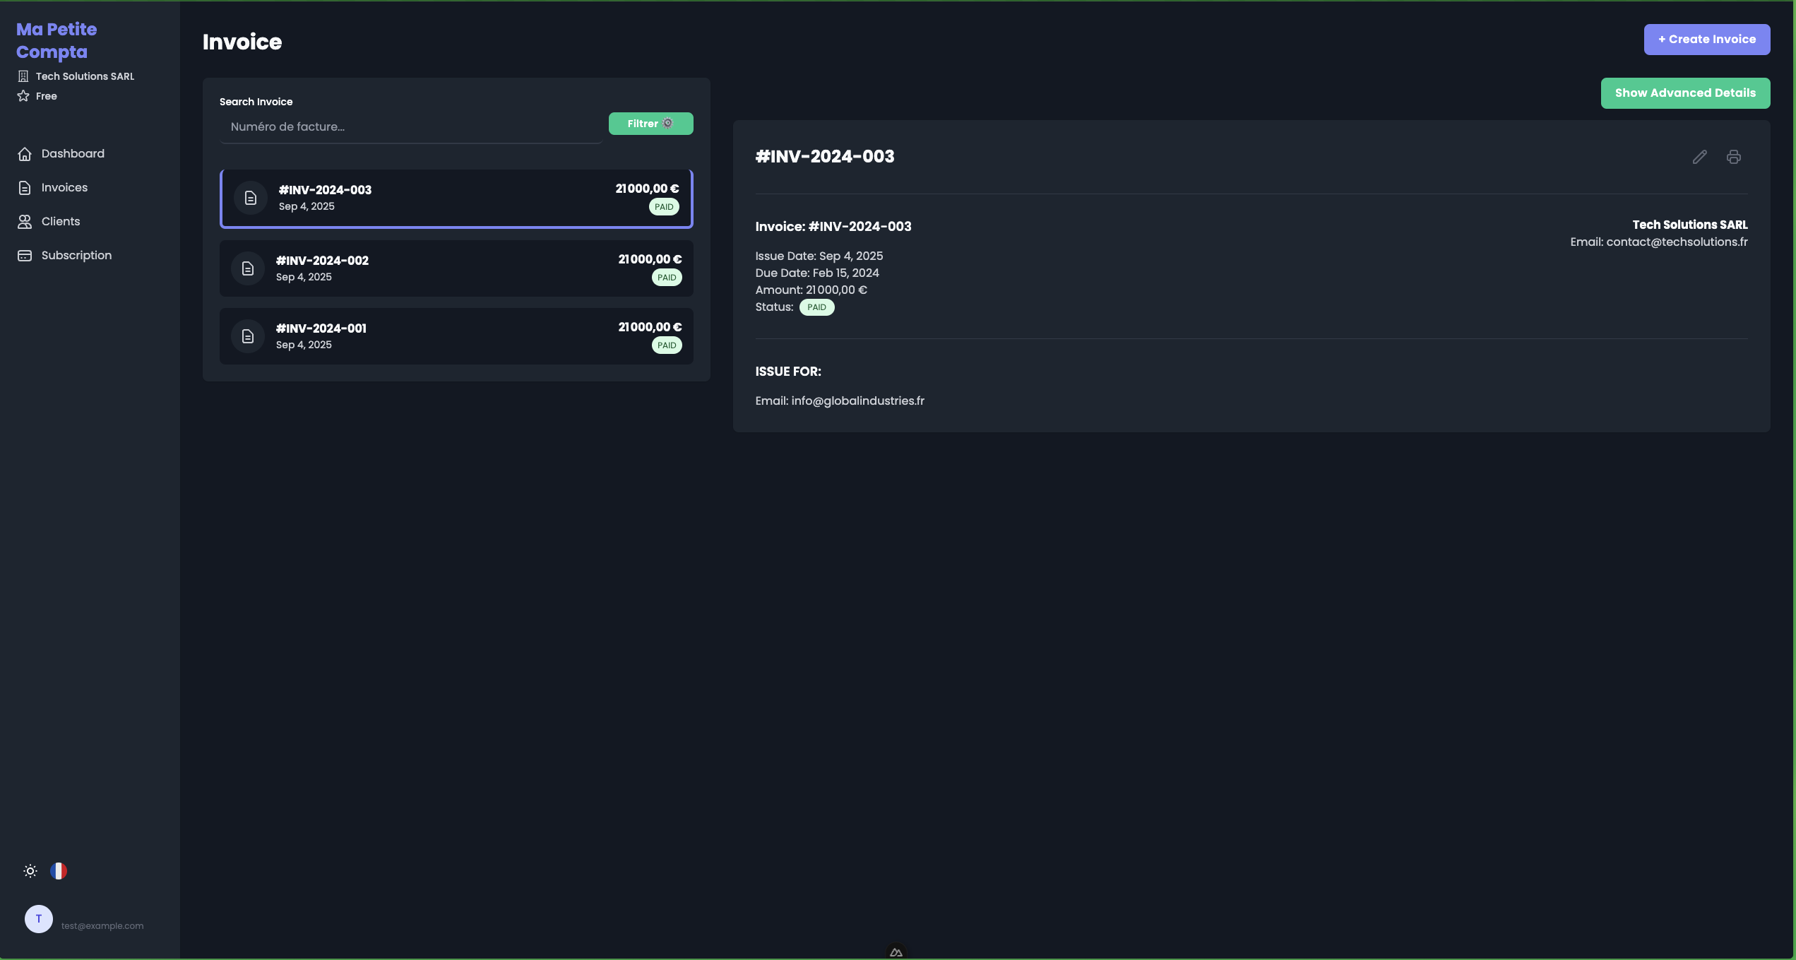Image resolution: width=1796 pixels, height=960 pixels.
Task: Expand details with the Show Advanced Details button
Action: click(x=1684, y=93)
